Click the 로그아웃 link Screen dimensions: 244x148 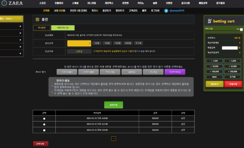pyautogui.click(x=155, y=11)
